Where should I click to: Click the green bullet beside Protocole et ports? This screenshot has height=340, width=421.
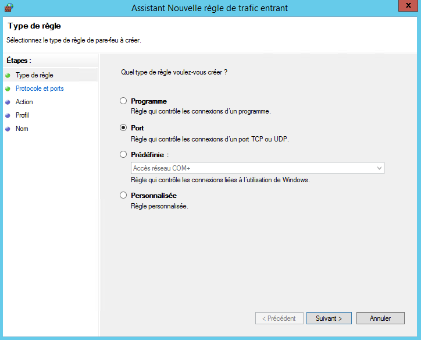click(8, 88)
